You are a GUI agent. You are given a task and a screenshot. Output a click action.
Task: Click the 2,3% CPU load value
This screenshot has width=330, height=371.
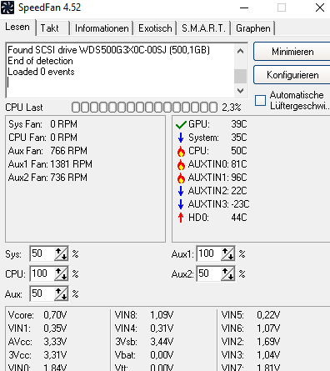click(x=232, y=108)
